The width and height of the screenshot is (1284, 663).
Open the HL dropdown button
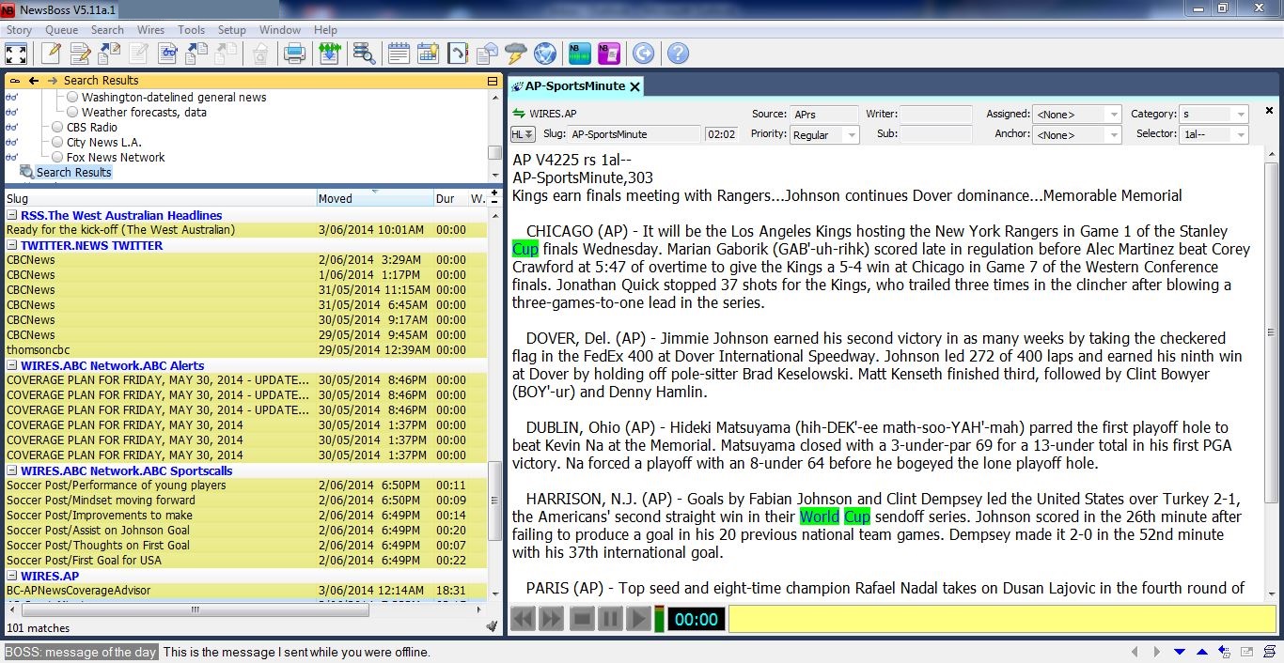tap(523, 134)
